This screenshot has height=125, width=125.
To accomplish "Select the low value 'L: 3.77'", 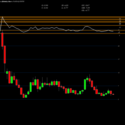I will [x=65, y=8].
